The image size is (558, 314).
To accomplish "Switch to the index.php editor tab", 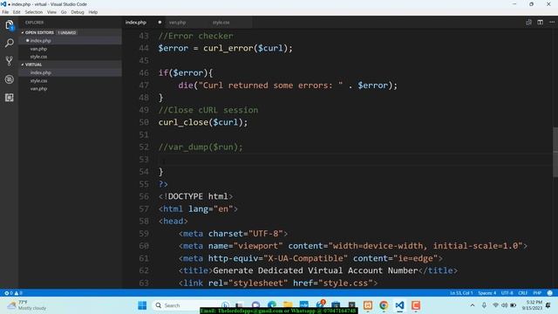I will (136, 22).
